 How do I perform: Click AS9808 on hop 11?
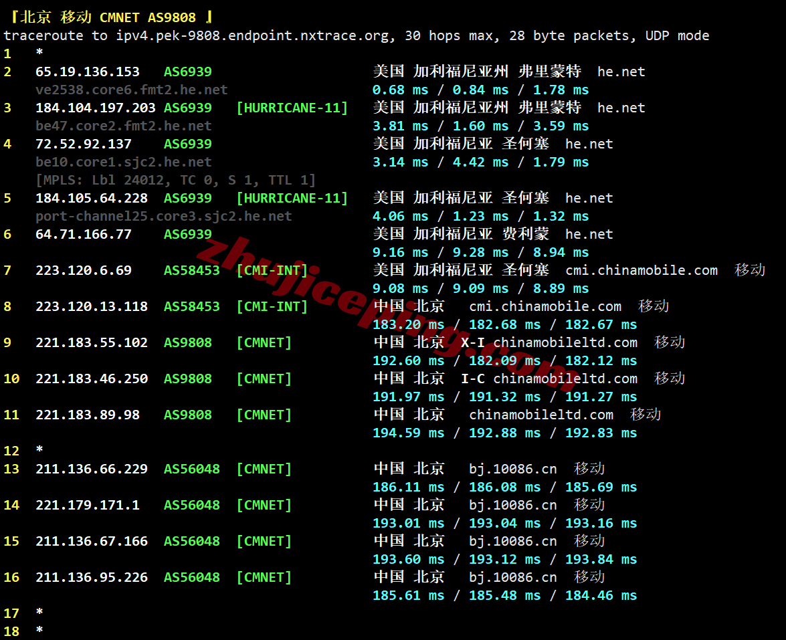coord(188,415)
